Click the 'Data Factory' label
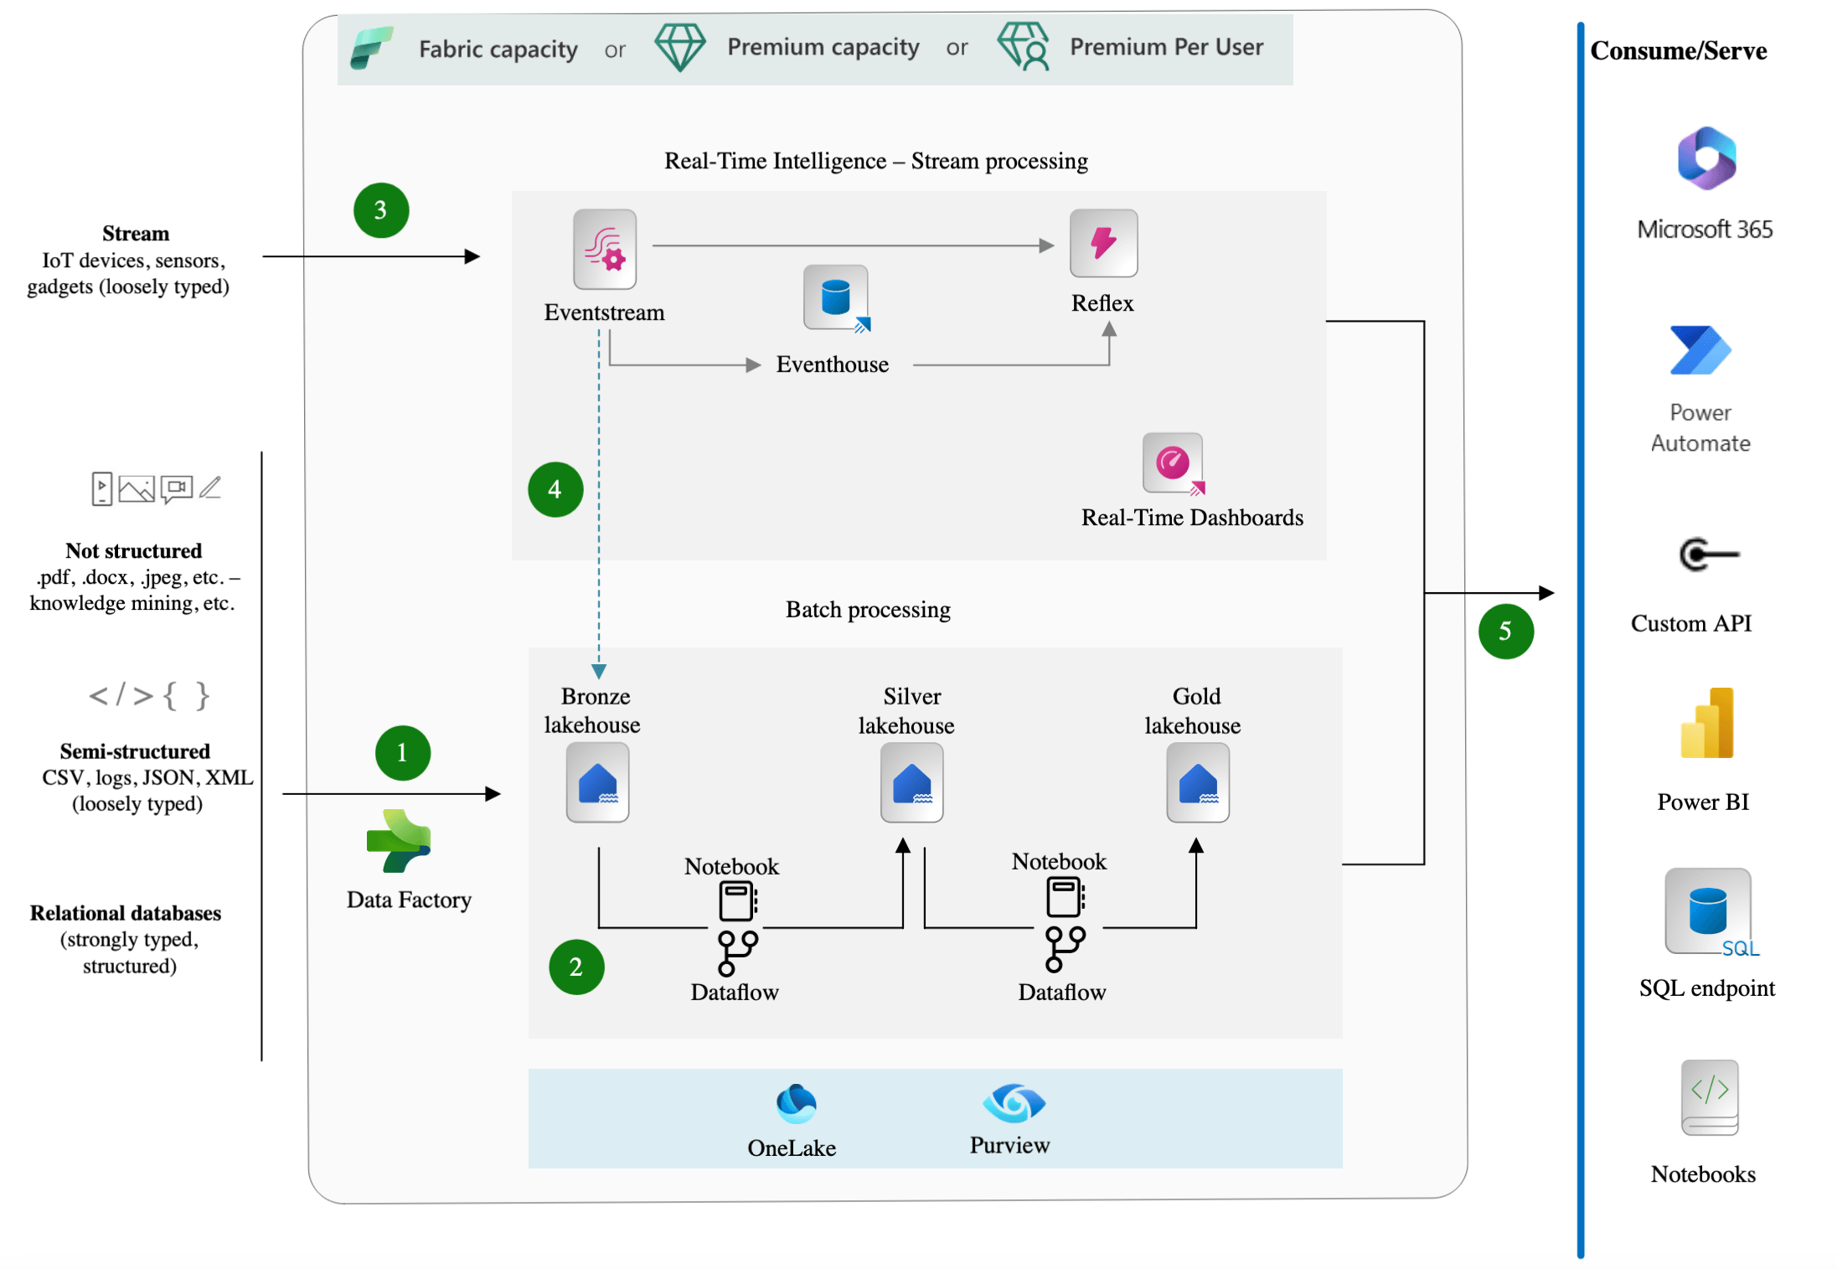The height and width of the screenshot is (1269, 1837). (409, 900)
